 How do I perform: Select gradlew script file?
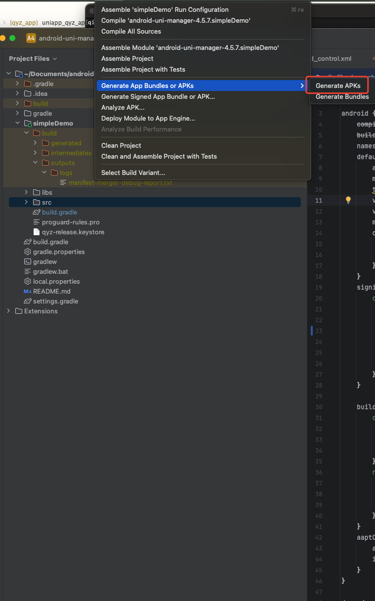(45, 261)
